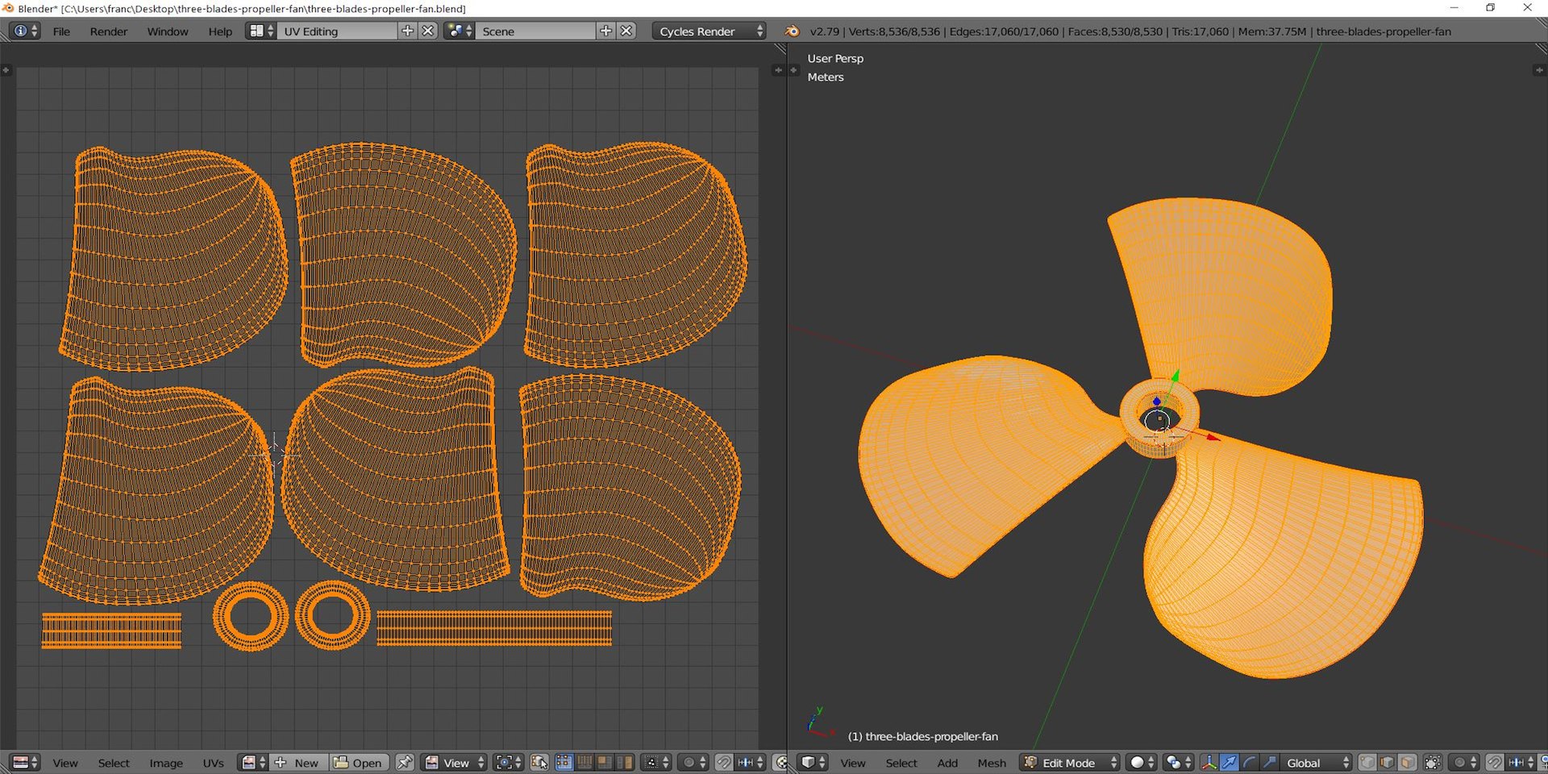Image resolution: width=1548 pixels, height=774 pixels.
Task: Click the New image button
Action: click(x=299, y=763)
